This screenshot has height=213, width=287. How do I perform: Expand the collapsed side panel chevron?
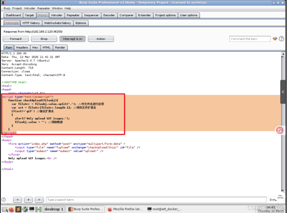point(283,92)
